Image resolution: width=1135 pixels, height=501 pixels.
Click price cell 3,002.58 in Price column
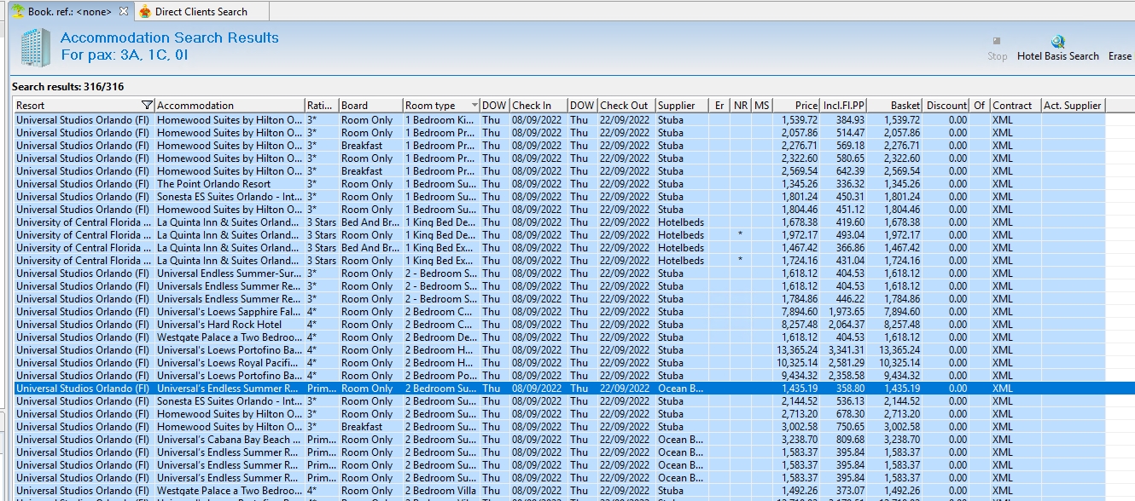click(x=800, y=427)
